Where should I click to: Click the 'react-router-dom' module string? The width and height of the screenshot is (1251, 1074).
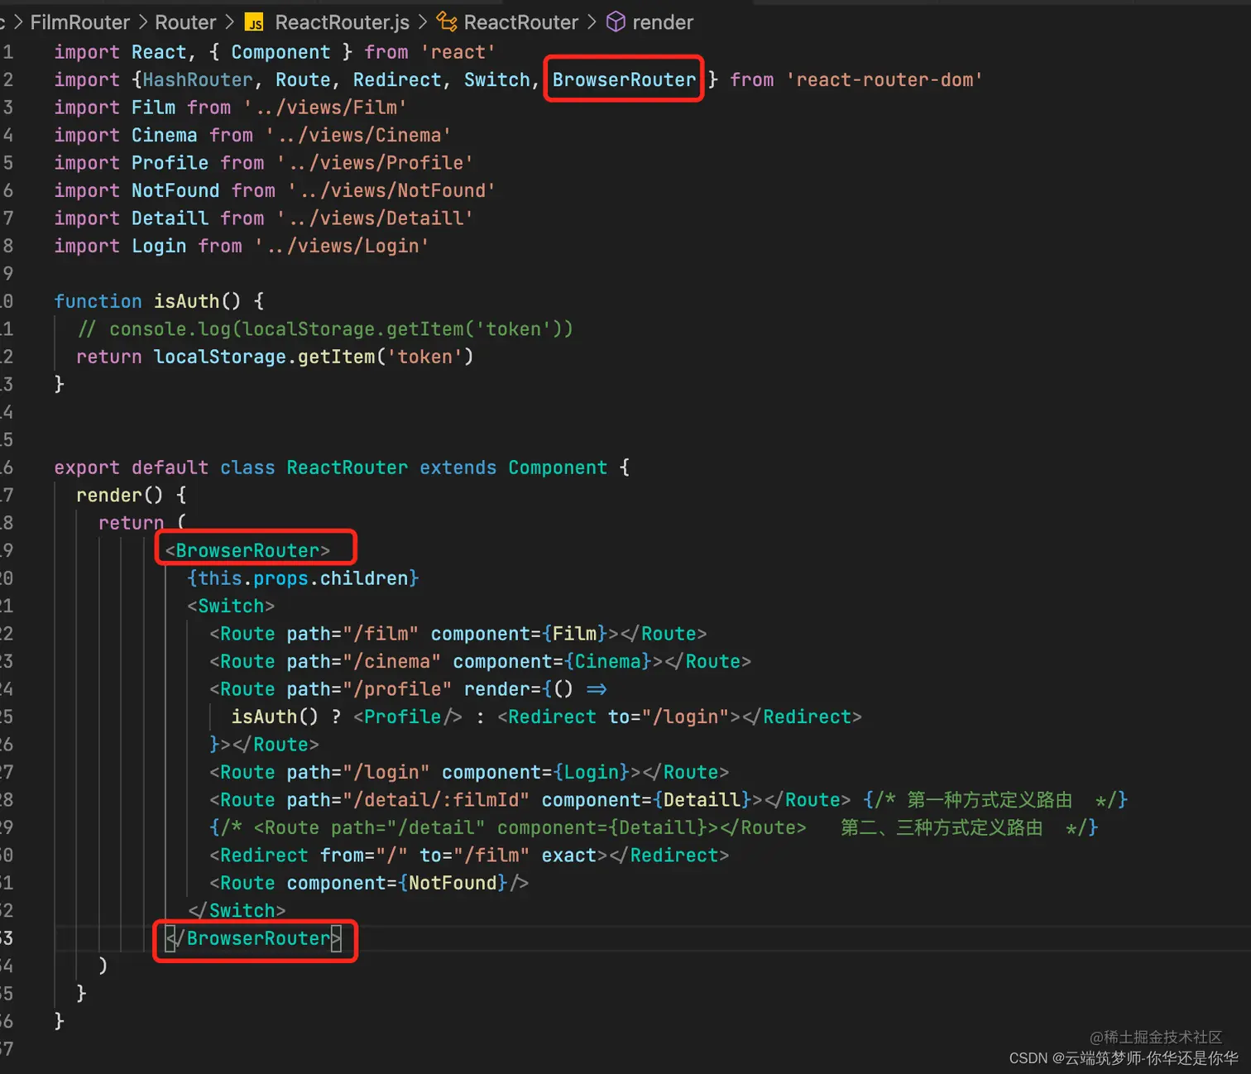(884, 79)
